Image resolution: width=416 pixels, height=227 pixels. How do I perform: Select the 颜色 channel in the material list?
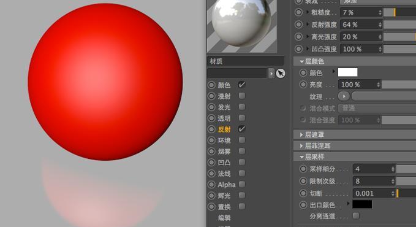tap(224, 85)
